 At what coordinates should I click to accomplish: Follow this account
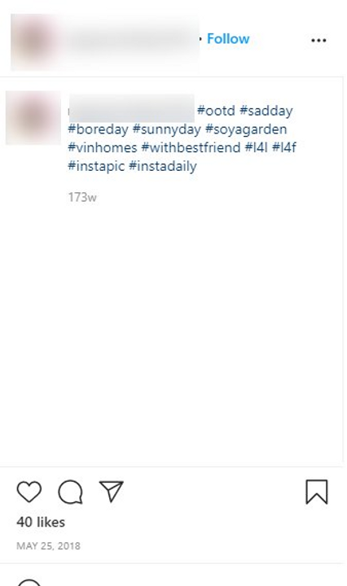[x=228, y=39]
